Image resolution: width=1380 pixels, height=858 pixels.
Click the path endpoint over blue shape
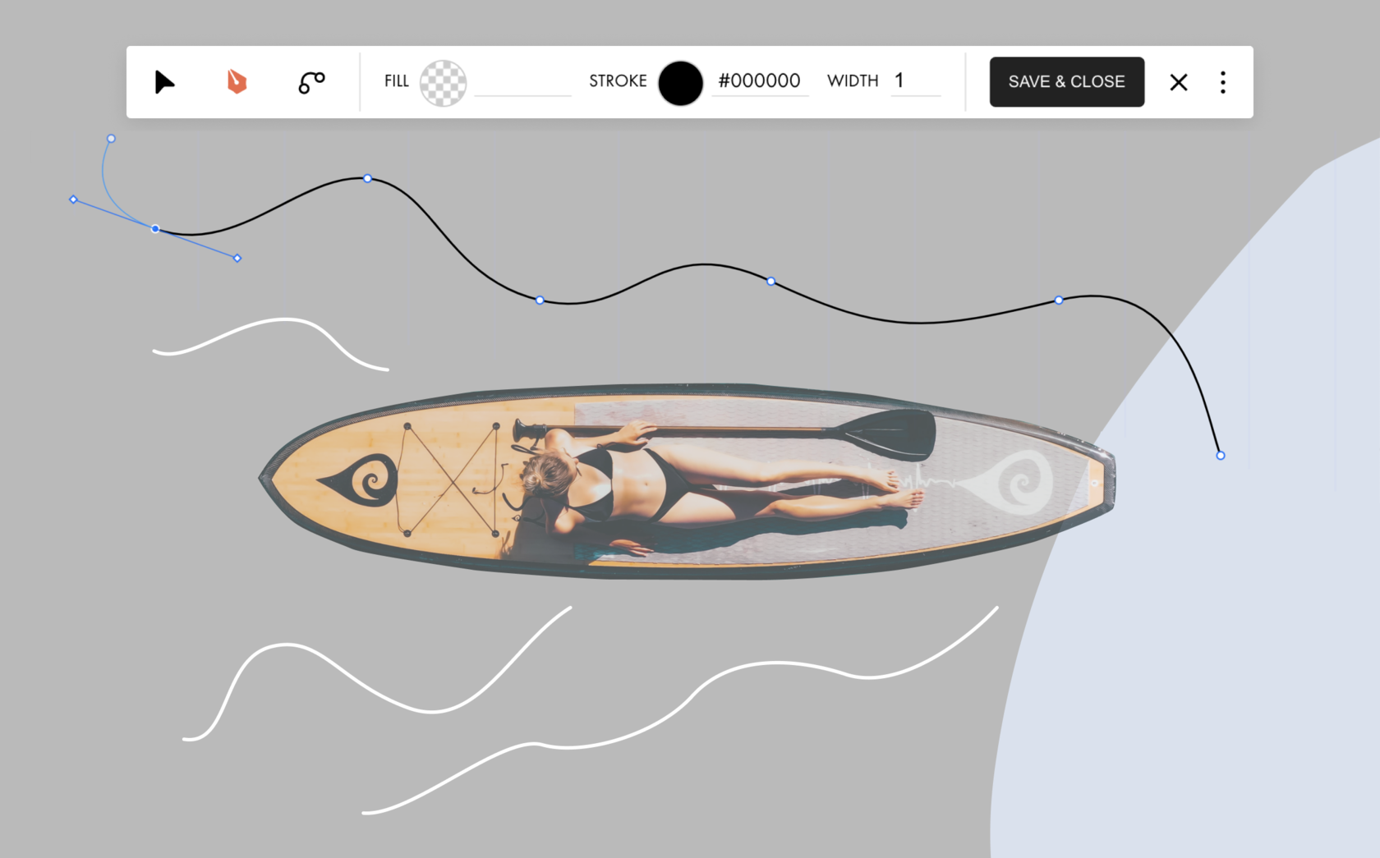[x=1221, y=455]
